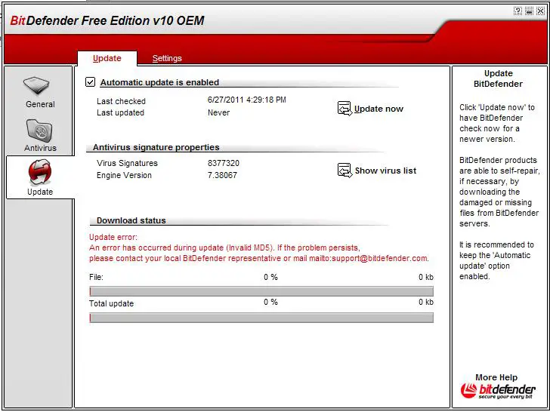Image resolution: width=550 pixels, height=412 pixels.
Task: Open the Antivirus section icon
Action: click(x=39, y=131)
